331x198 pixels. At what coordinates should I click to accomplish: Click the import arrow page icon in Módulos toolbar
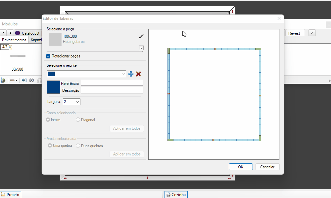click(x=24, y=80)
